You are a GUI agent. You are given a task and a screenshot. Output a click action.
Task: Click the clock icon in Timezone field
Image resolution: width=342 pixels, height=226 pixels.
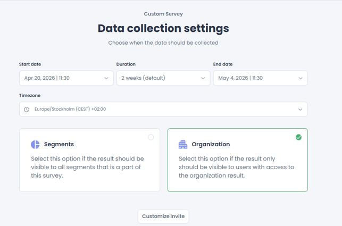coord(27,110)
